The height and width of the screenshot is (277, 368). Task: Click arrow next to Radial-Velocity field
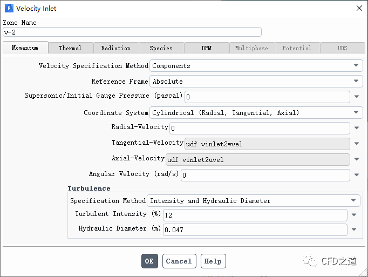pos(357,129)
